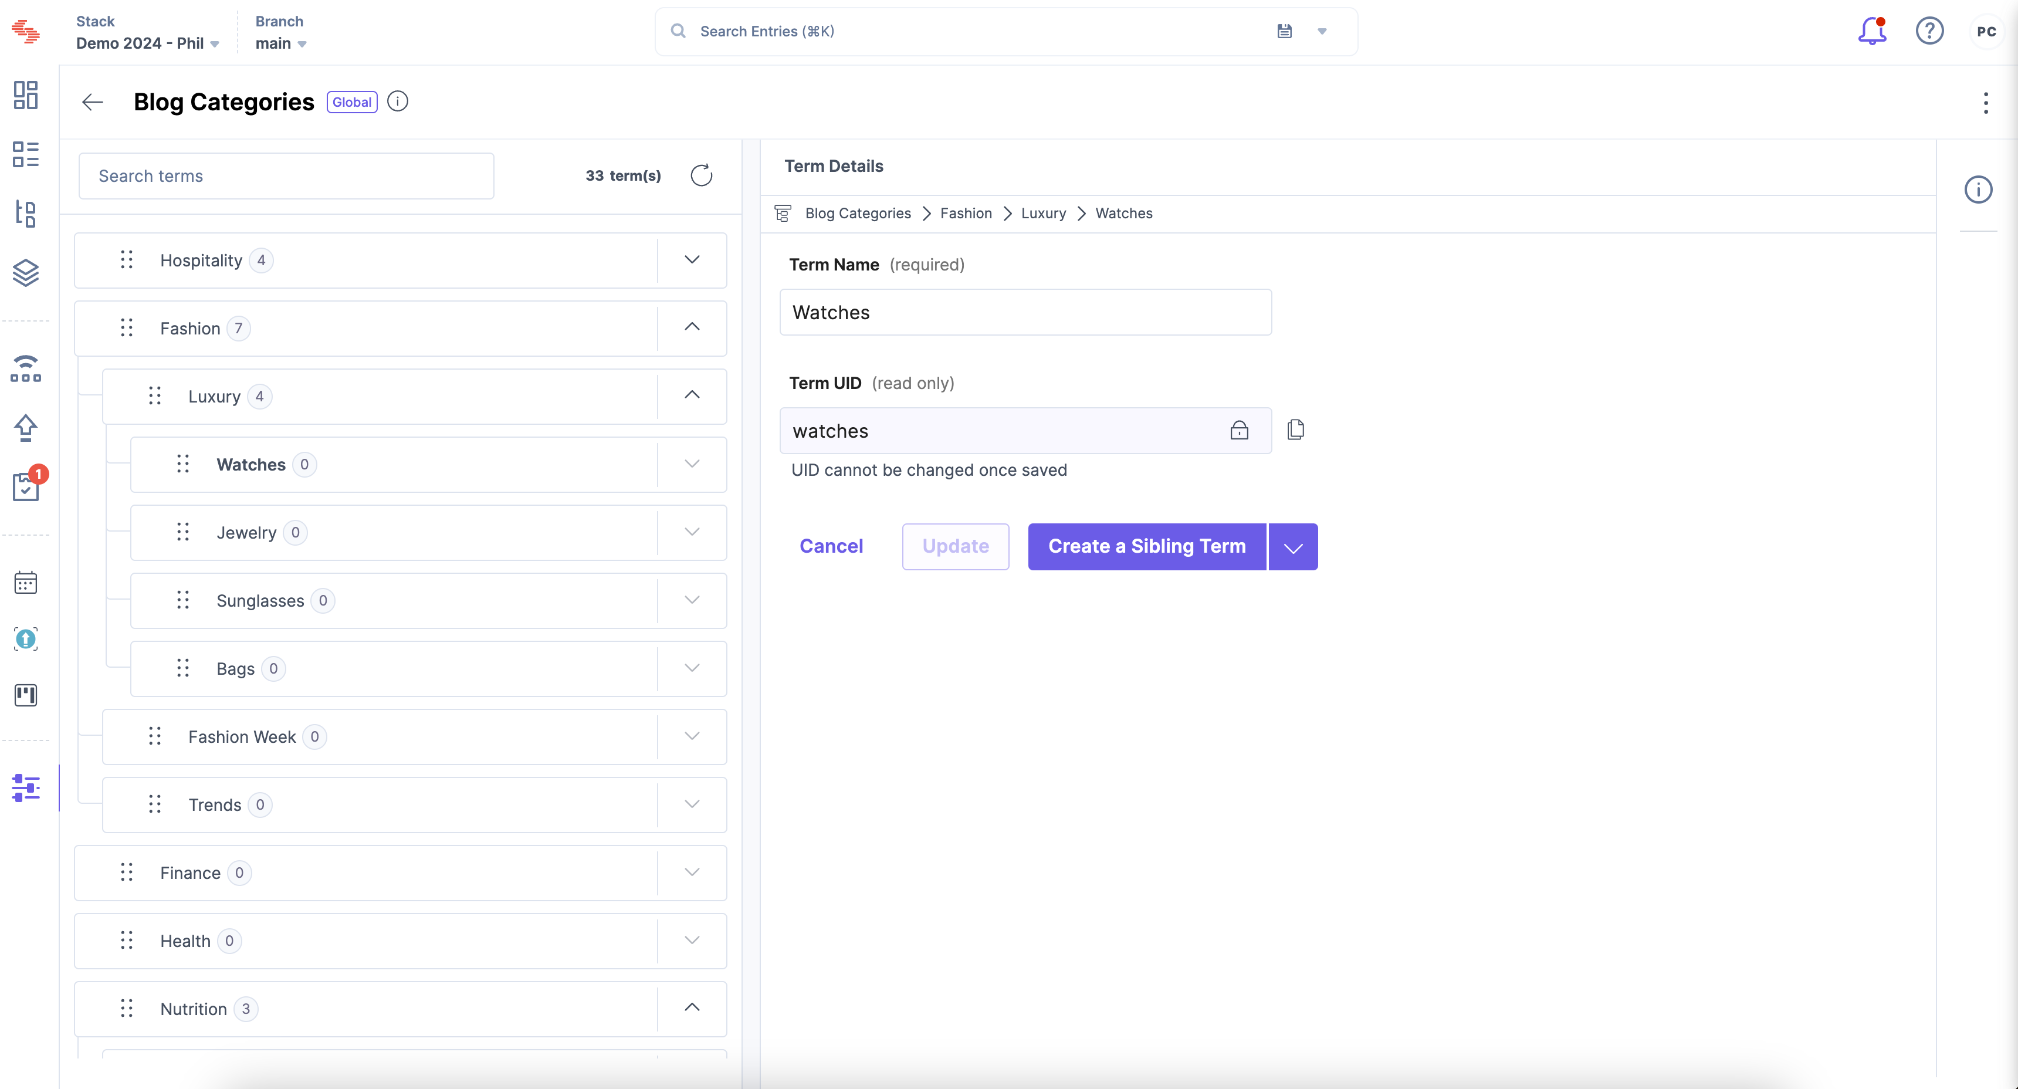Click the Create a Sibling Term button
This screenshot has height=1089, width=2018.
(1147, 546)
